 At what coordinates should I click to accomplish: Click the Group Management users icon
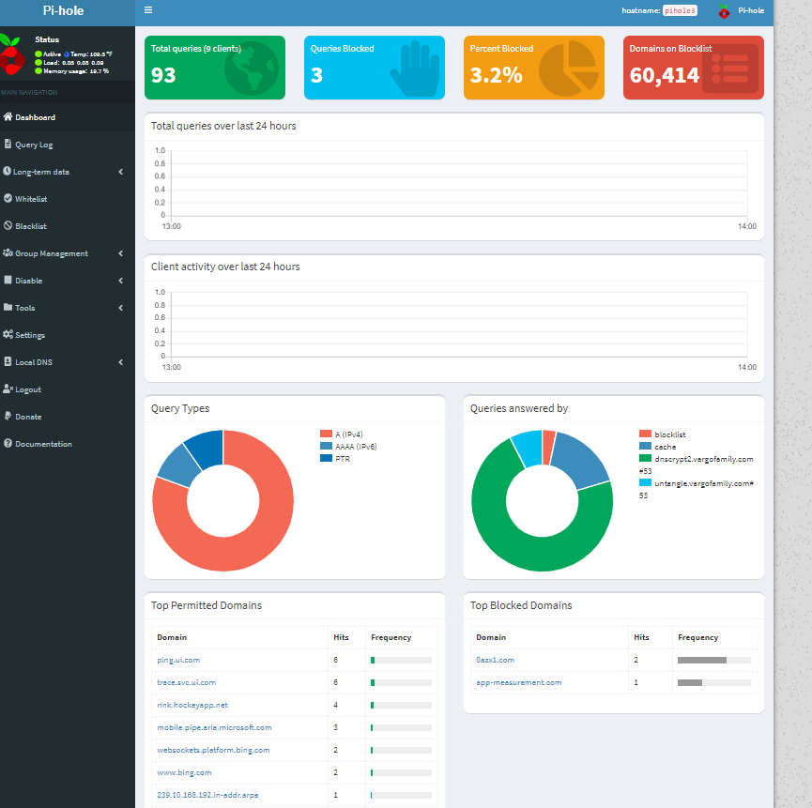click(x=8, y=252)
